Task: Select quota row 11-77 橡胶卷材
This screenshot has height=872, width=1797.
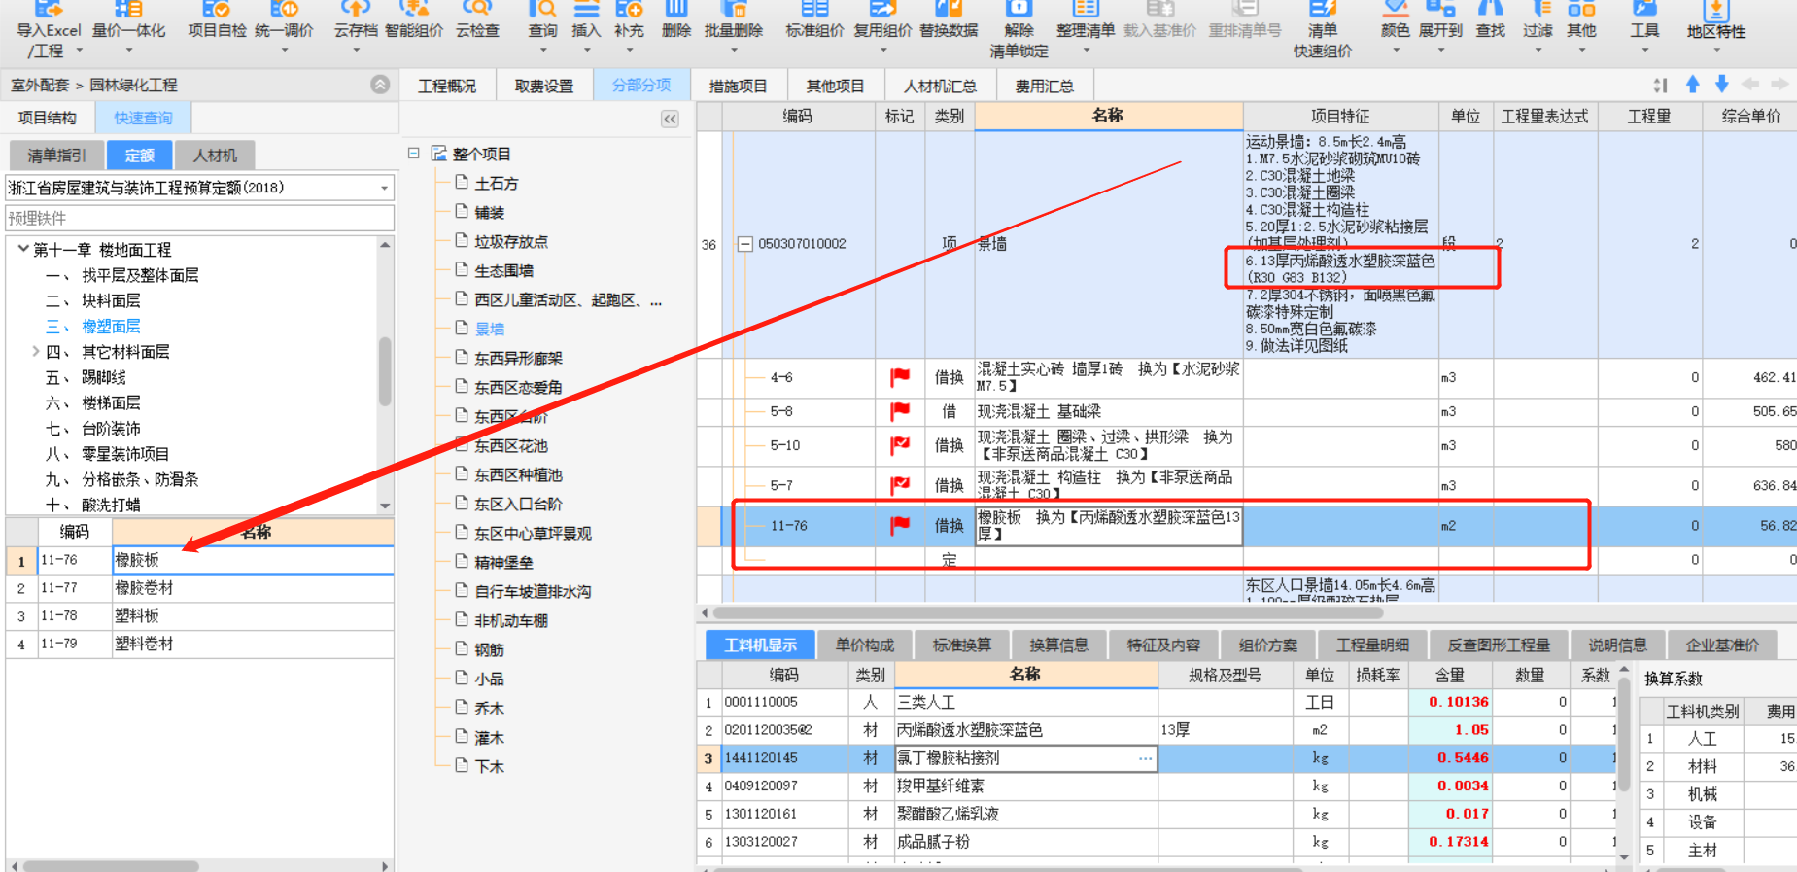Action: (200, 588)
